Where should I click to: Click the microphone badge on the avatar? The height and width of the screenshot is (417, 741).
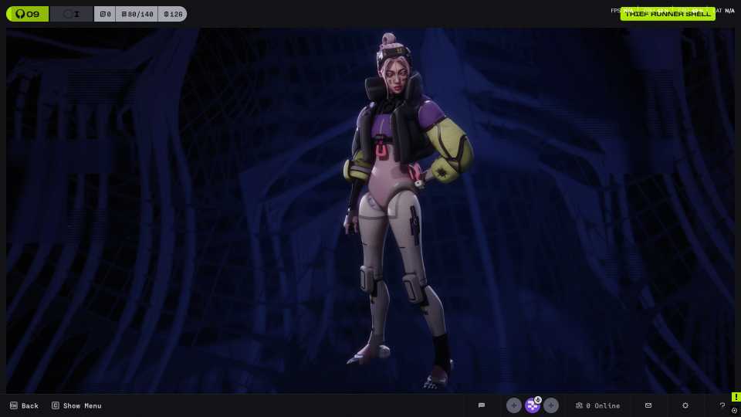538,400
